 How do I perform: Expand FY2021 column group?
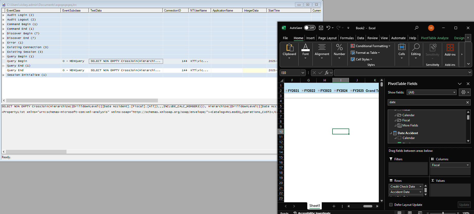(287, 91)
